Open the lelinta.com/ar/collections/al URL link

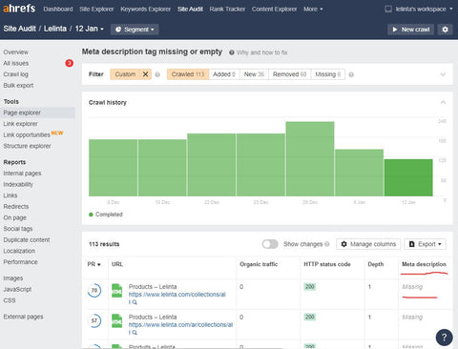click(x=180, y=324)
